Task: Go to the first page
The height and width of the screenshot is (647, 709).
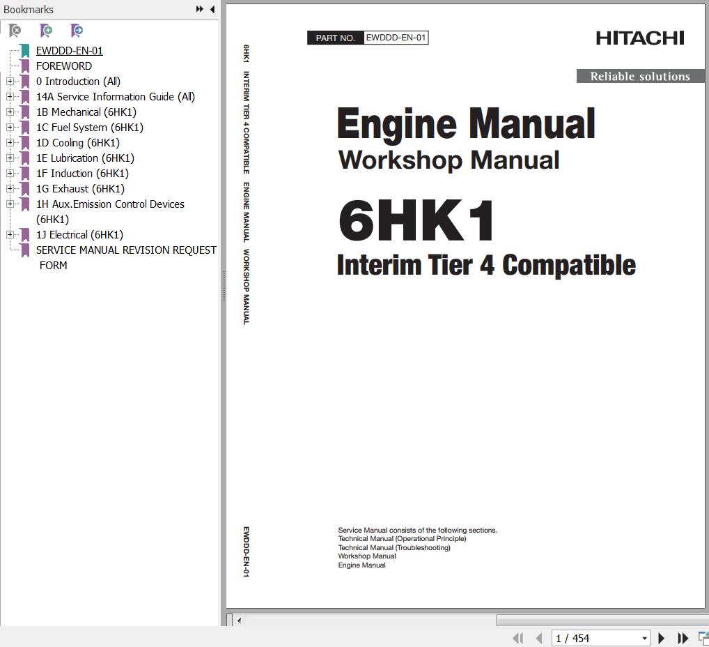Action: pos(518,639)
